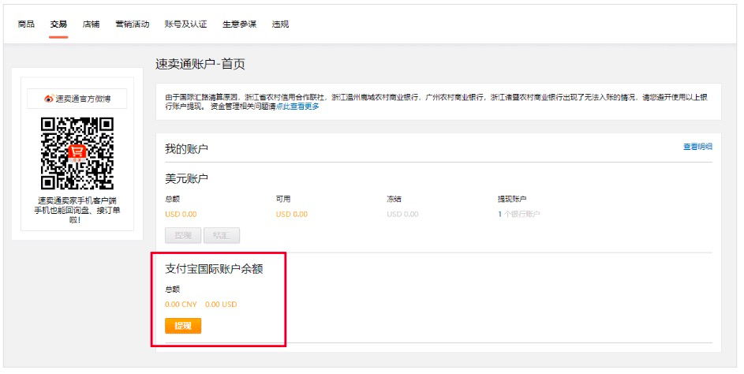744x374 pixels.
Task: Click 查看明细 link
Action: coord(697,147)
